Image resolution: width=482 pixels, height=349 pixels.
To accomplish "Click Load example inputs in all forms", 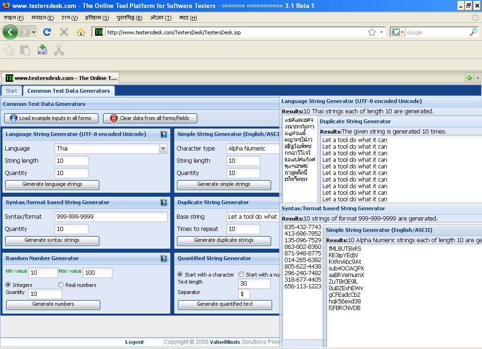I will click(x=51, y=118).
